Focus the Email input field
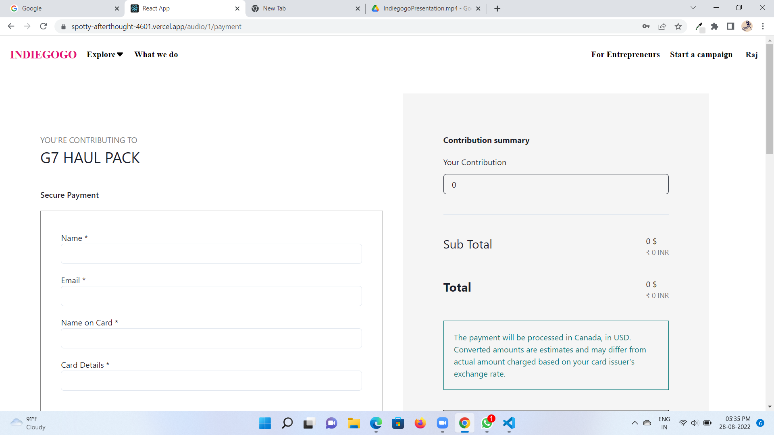Screen dimensions: 774x435 pyautogui.click(x=211, y=296)
